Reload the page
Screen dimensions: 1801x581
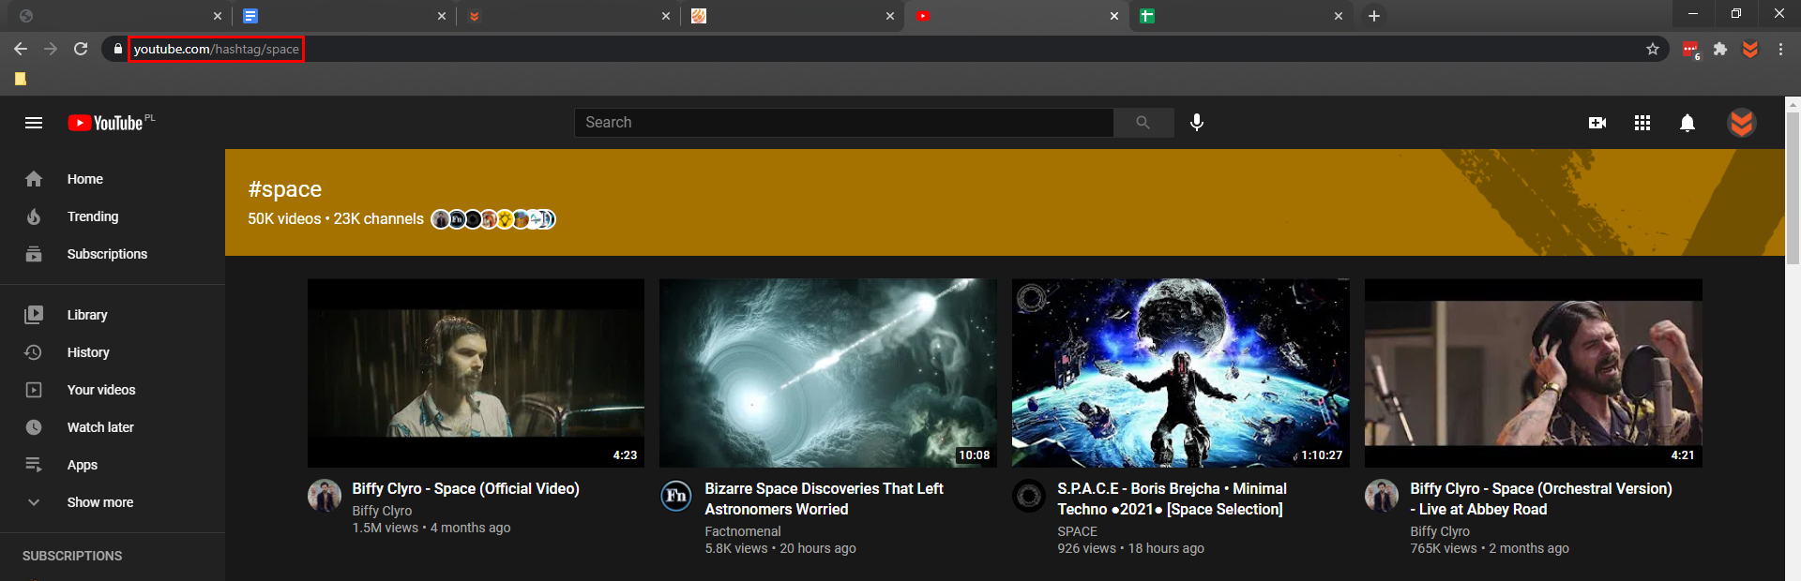point(81,49)
